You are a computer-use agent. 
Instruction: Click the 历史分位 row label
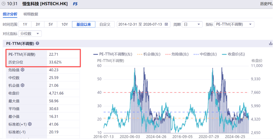tap(16, 62)
